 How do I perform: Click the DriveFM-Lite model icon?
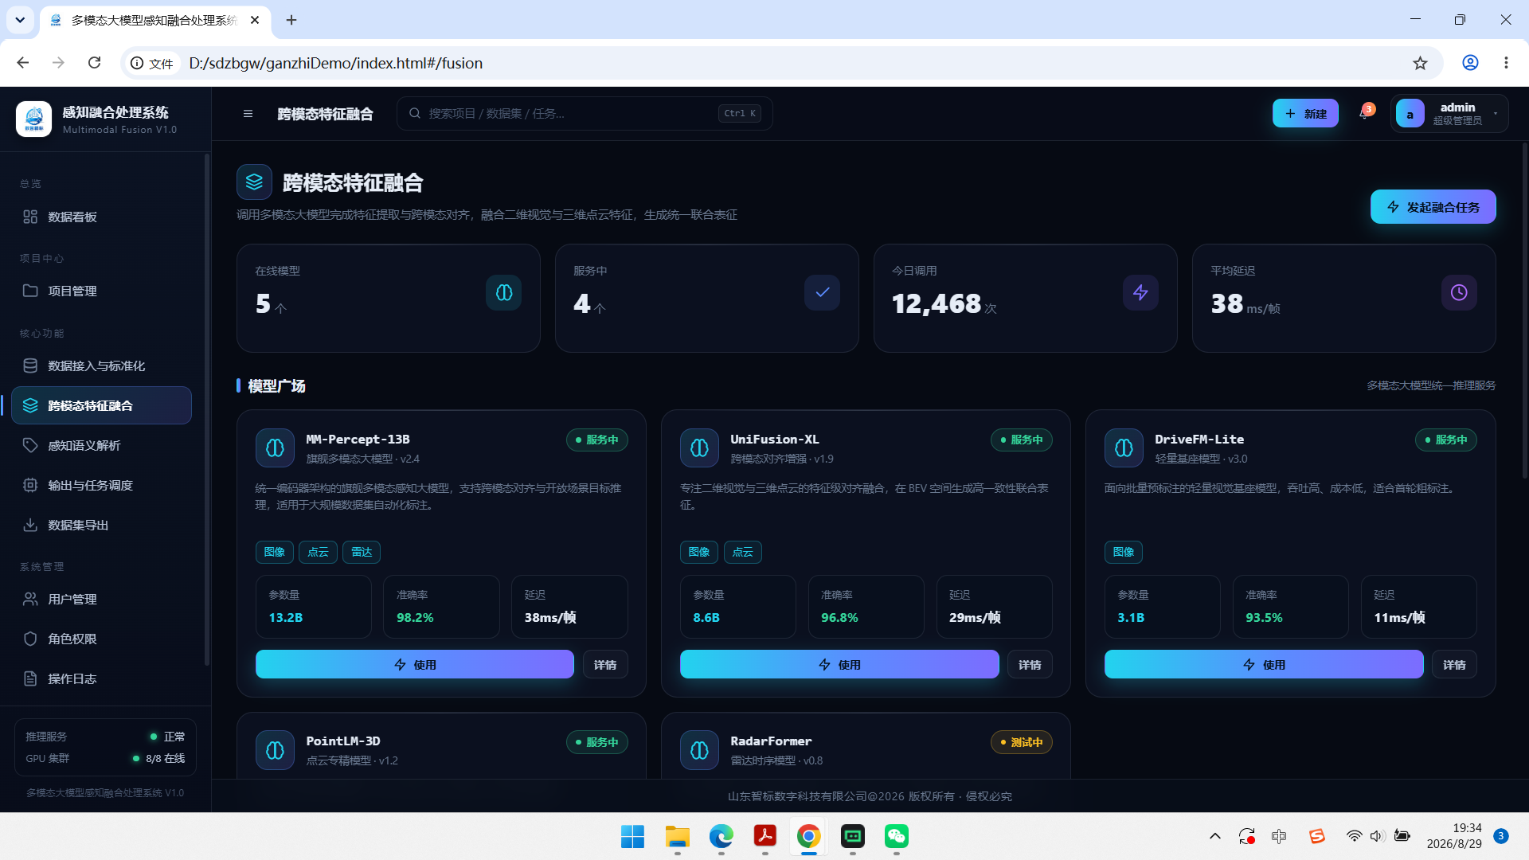1124,448
